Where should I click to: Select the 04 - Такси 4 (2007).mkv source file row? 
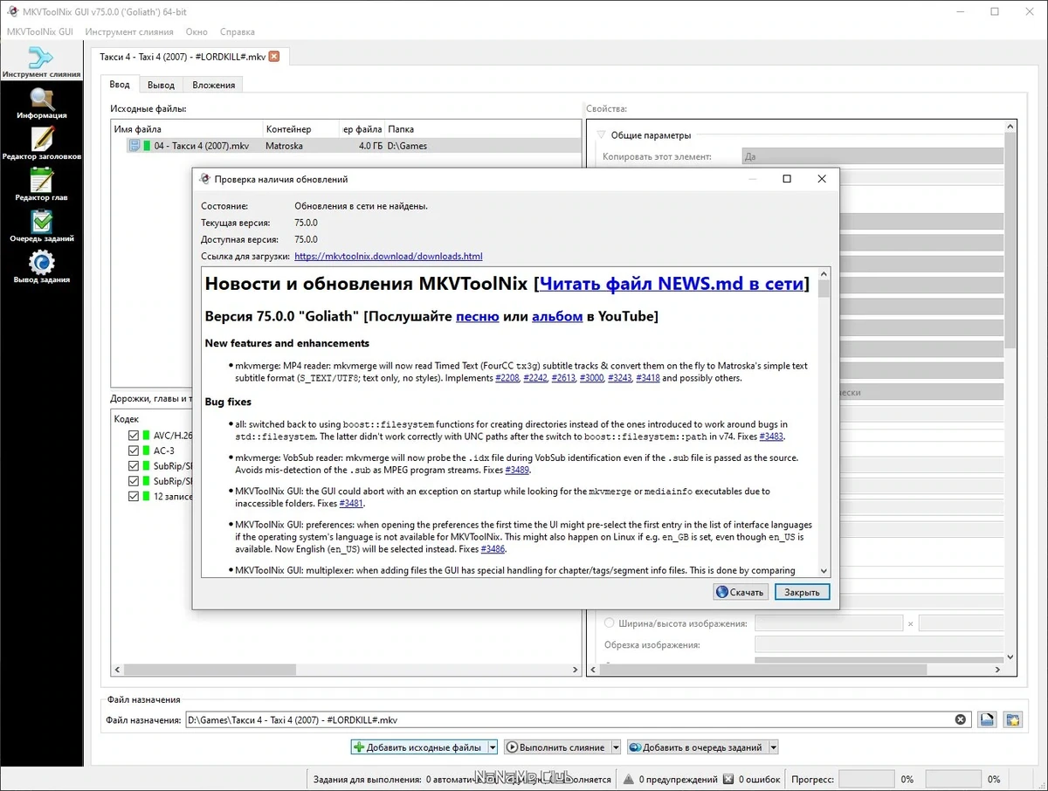(x=346, y=146)
